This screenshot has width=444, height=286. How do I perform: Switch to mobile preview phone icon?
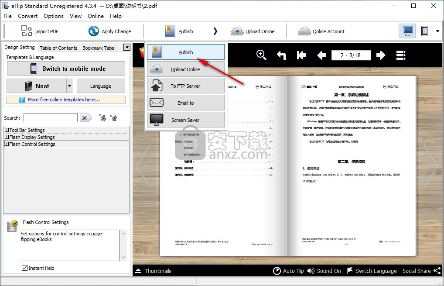(424, 31)
